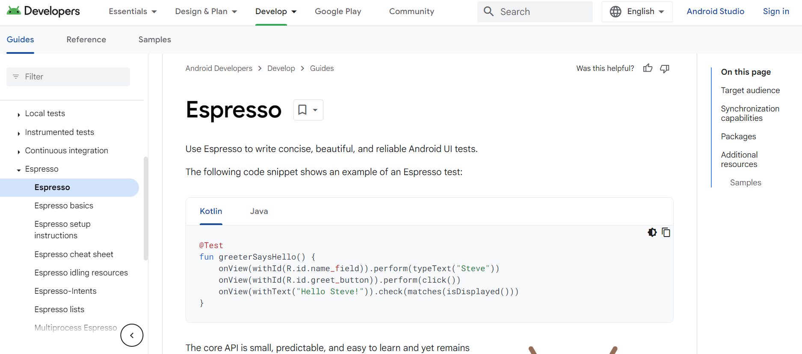Click the magnifier search icon
The width and height of the screenshot is (802, 354).
point(488,12)
